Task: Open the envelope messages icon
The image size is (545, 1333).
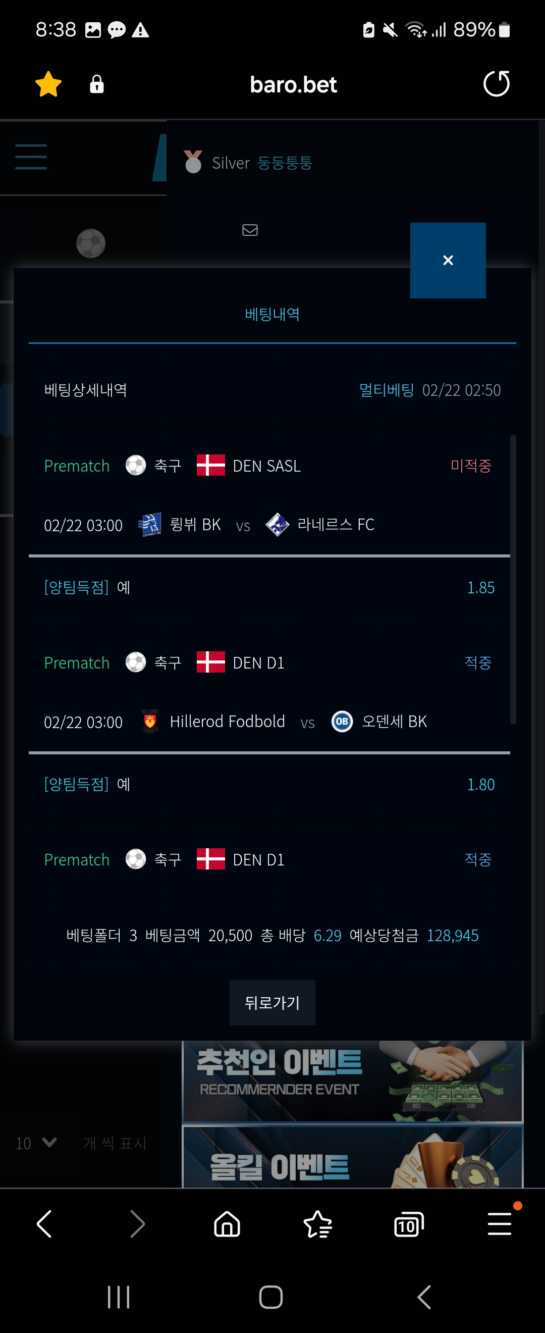Action: [x=250, y=230]
